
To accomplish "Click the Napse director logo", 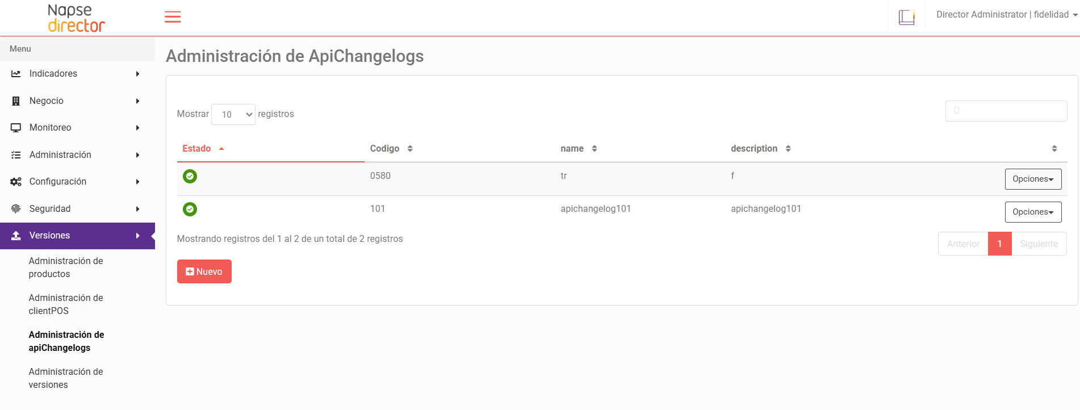I will (76, 18).
